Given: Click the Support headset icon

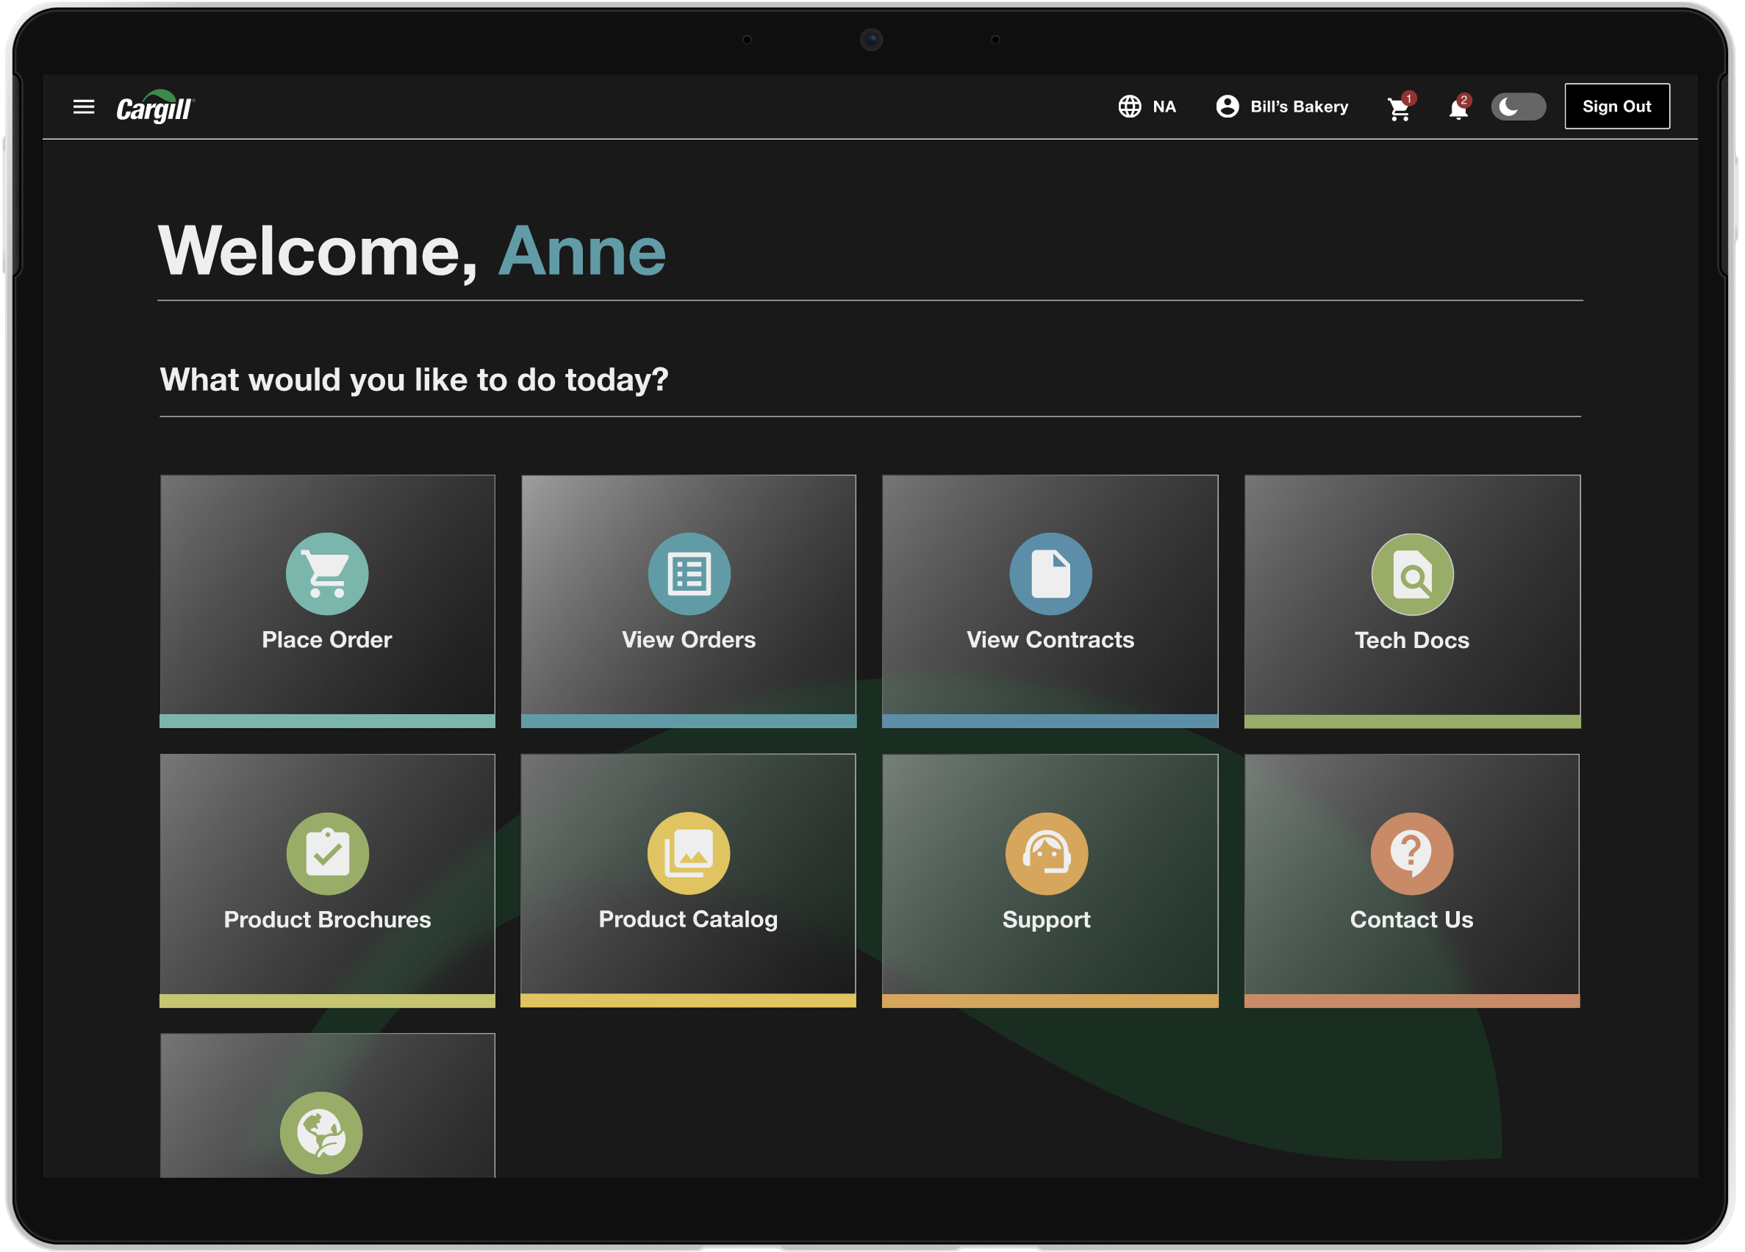Looking at the screenshot, I should click(x=1047, y=854).
